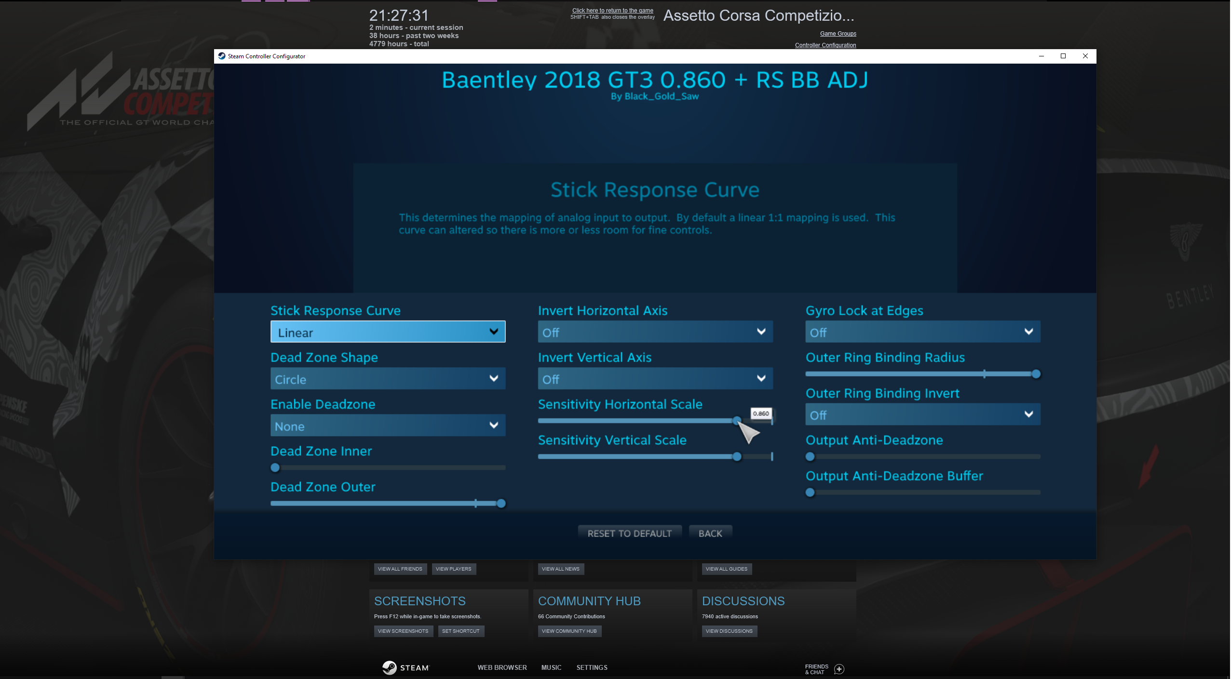Click the SET SHORTCUT button
Viewport: 1231px width, 679px height.
(461, 631)
